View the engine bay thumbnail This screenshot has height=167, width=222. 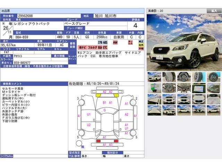(x=169, y=88)
